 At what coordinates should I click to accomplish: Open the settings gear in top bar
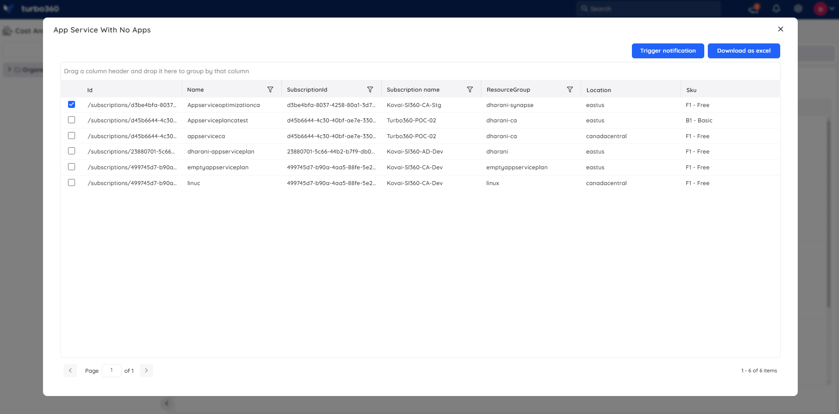(798, 8)
